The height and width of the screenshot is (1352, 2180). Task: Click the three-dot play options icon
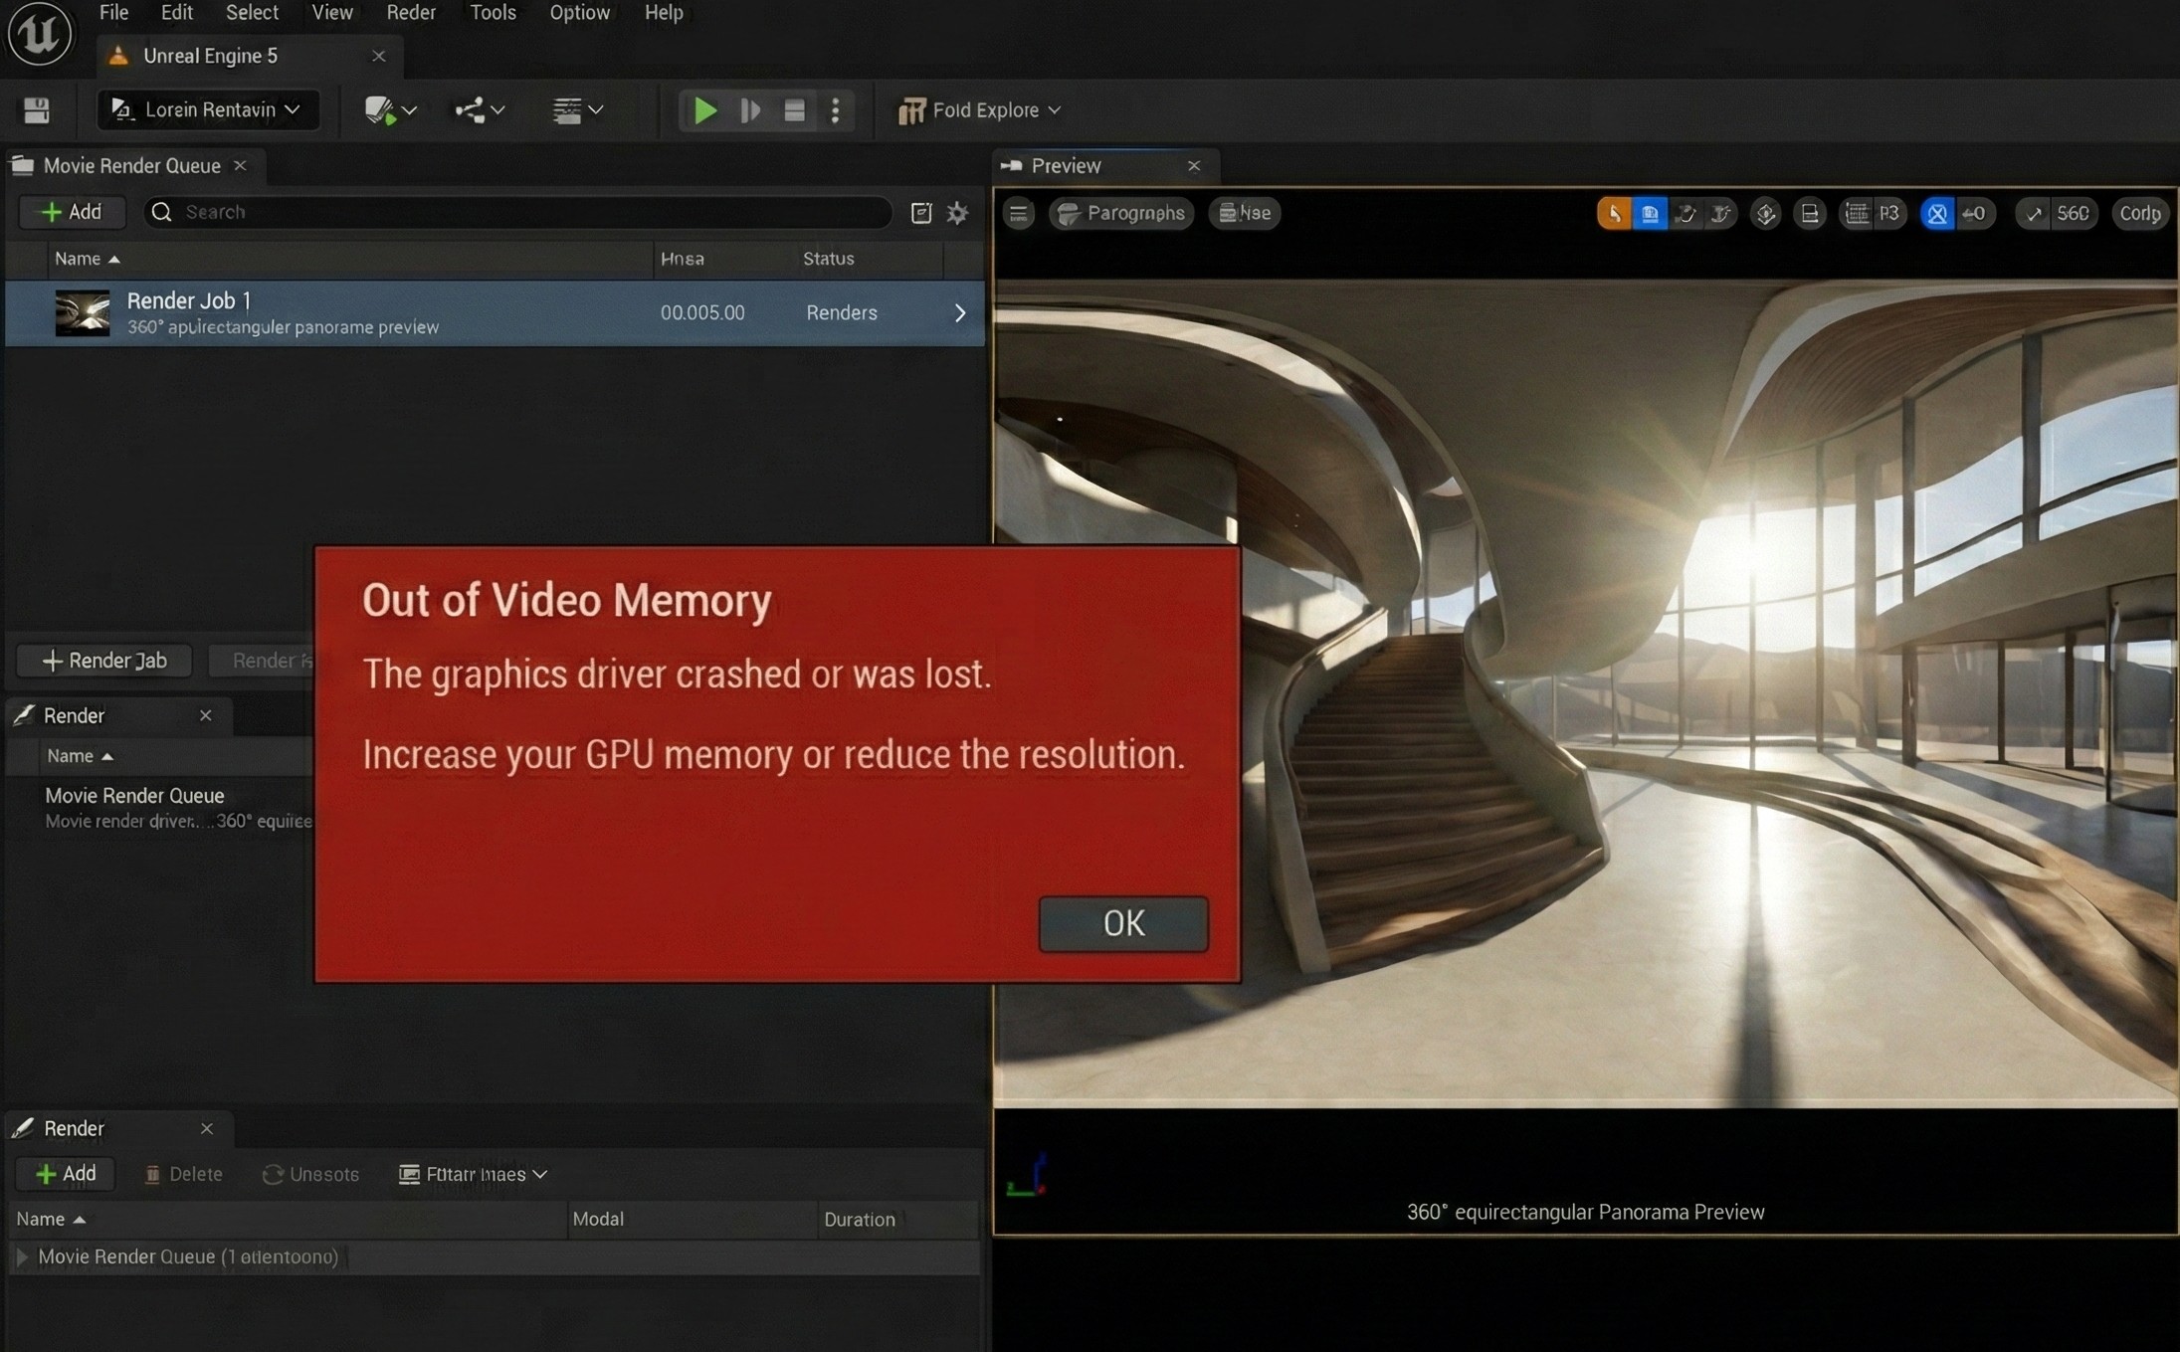[836, 110]
